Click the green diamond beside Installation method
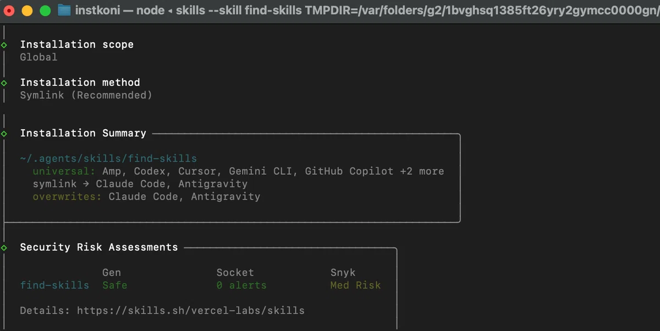 point(4,82)
